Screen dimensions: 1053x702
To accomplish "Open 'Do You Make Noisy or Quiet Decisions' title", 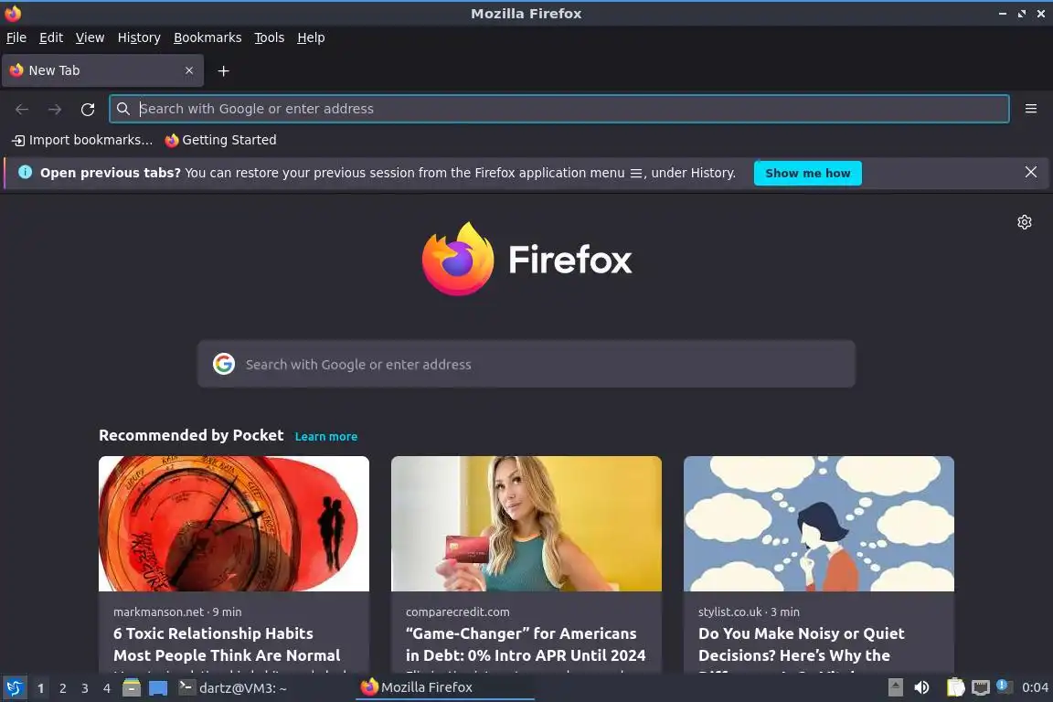I will pyautogui.click(x=801, y=644).
